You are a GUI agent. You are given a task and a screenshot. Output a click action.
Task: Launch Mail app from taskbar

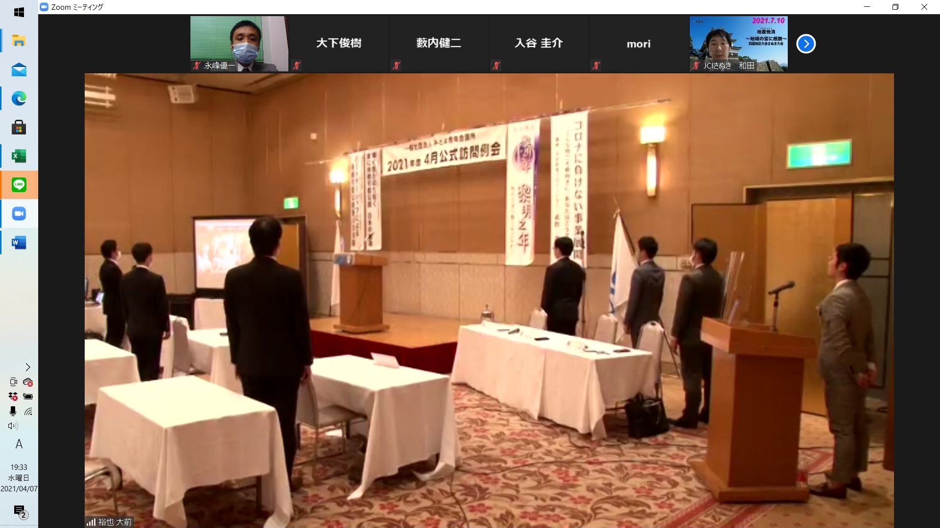pyautogui.click(x=19, y=70)
